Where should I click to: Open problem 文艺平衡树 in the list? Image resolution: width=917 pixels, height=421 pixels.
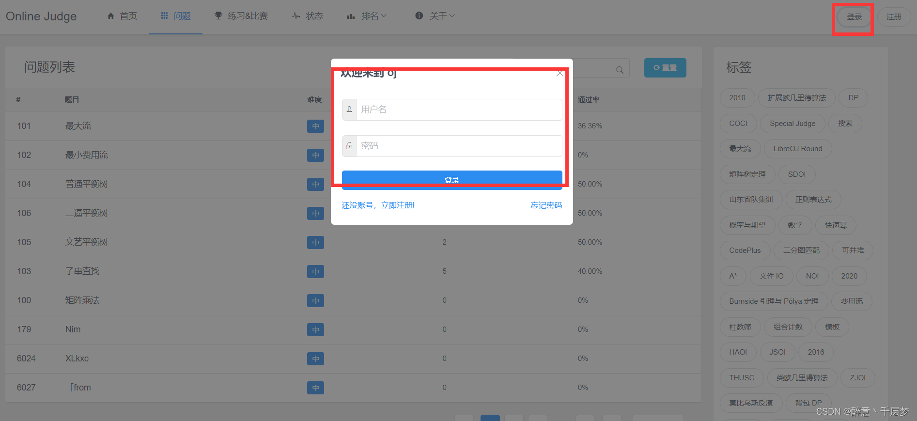[87, 242]
